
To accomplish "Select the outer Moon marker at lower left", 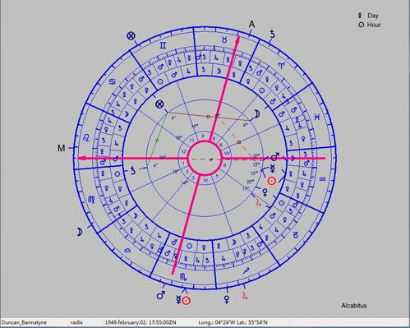I will (x=79, y=232).
